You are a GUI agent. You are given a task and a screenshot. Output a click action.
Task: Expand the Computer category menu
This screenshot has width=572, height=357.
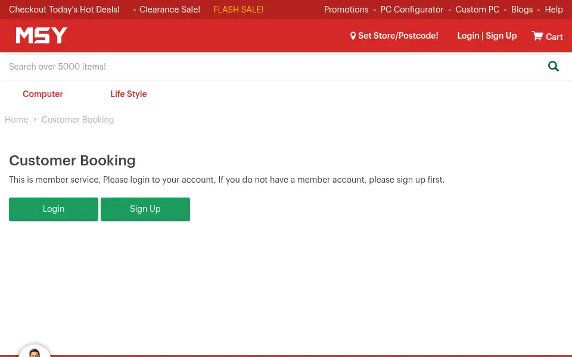(43, 94)
